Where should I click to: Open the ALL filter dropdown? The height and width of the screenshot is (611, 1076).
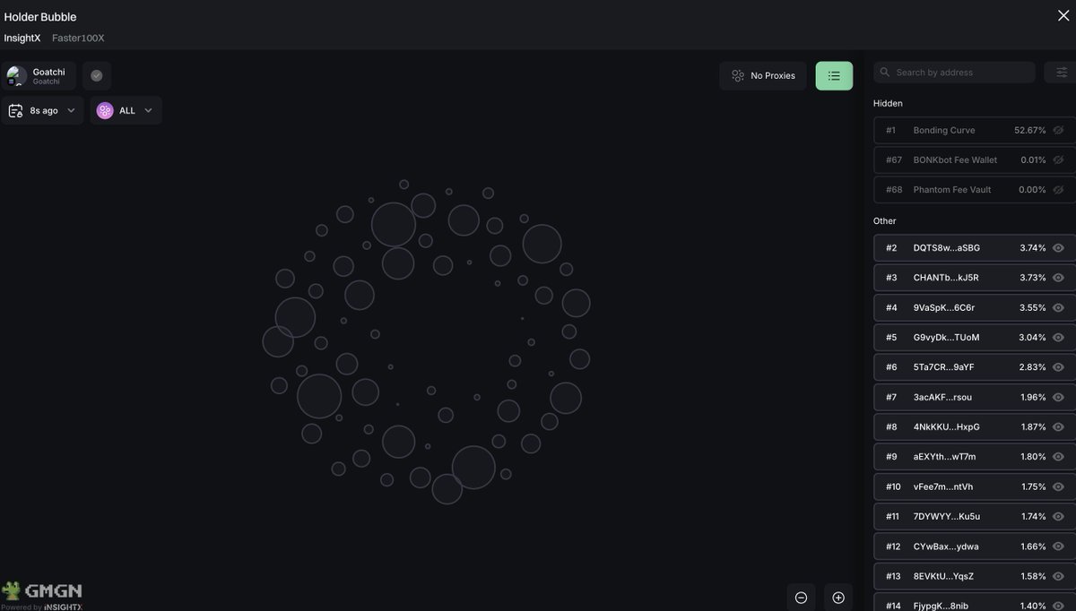tap(126, 110)
